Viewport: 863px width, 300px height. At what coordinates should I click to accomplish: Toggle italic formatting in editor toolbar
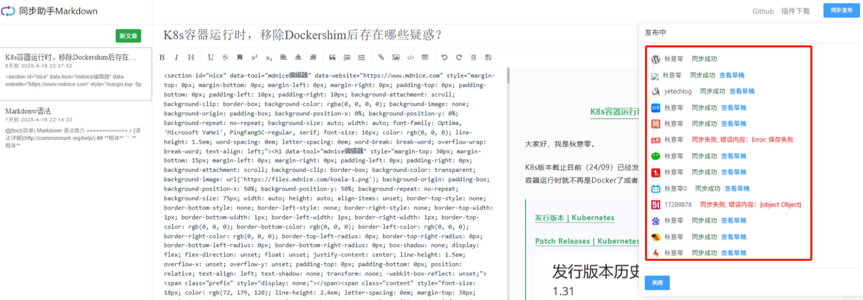pyautogui.click(x=176, y=57)
